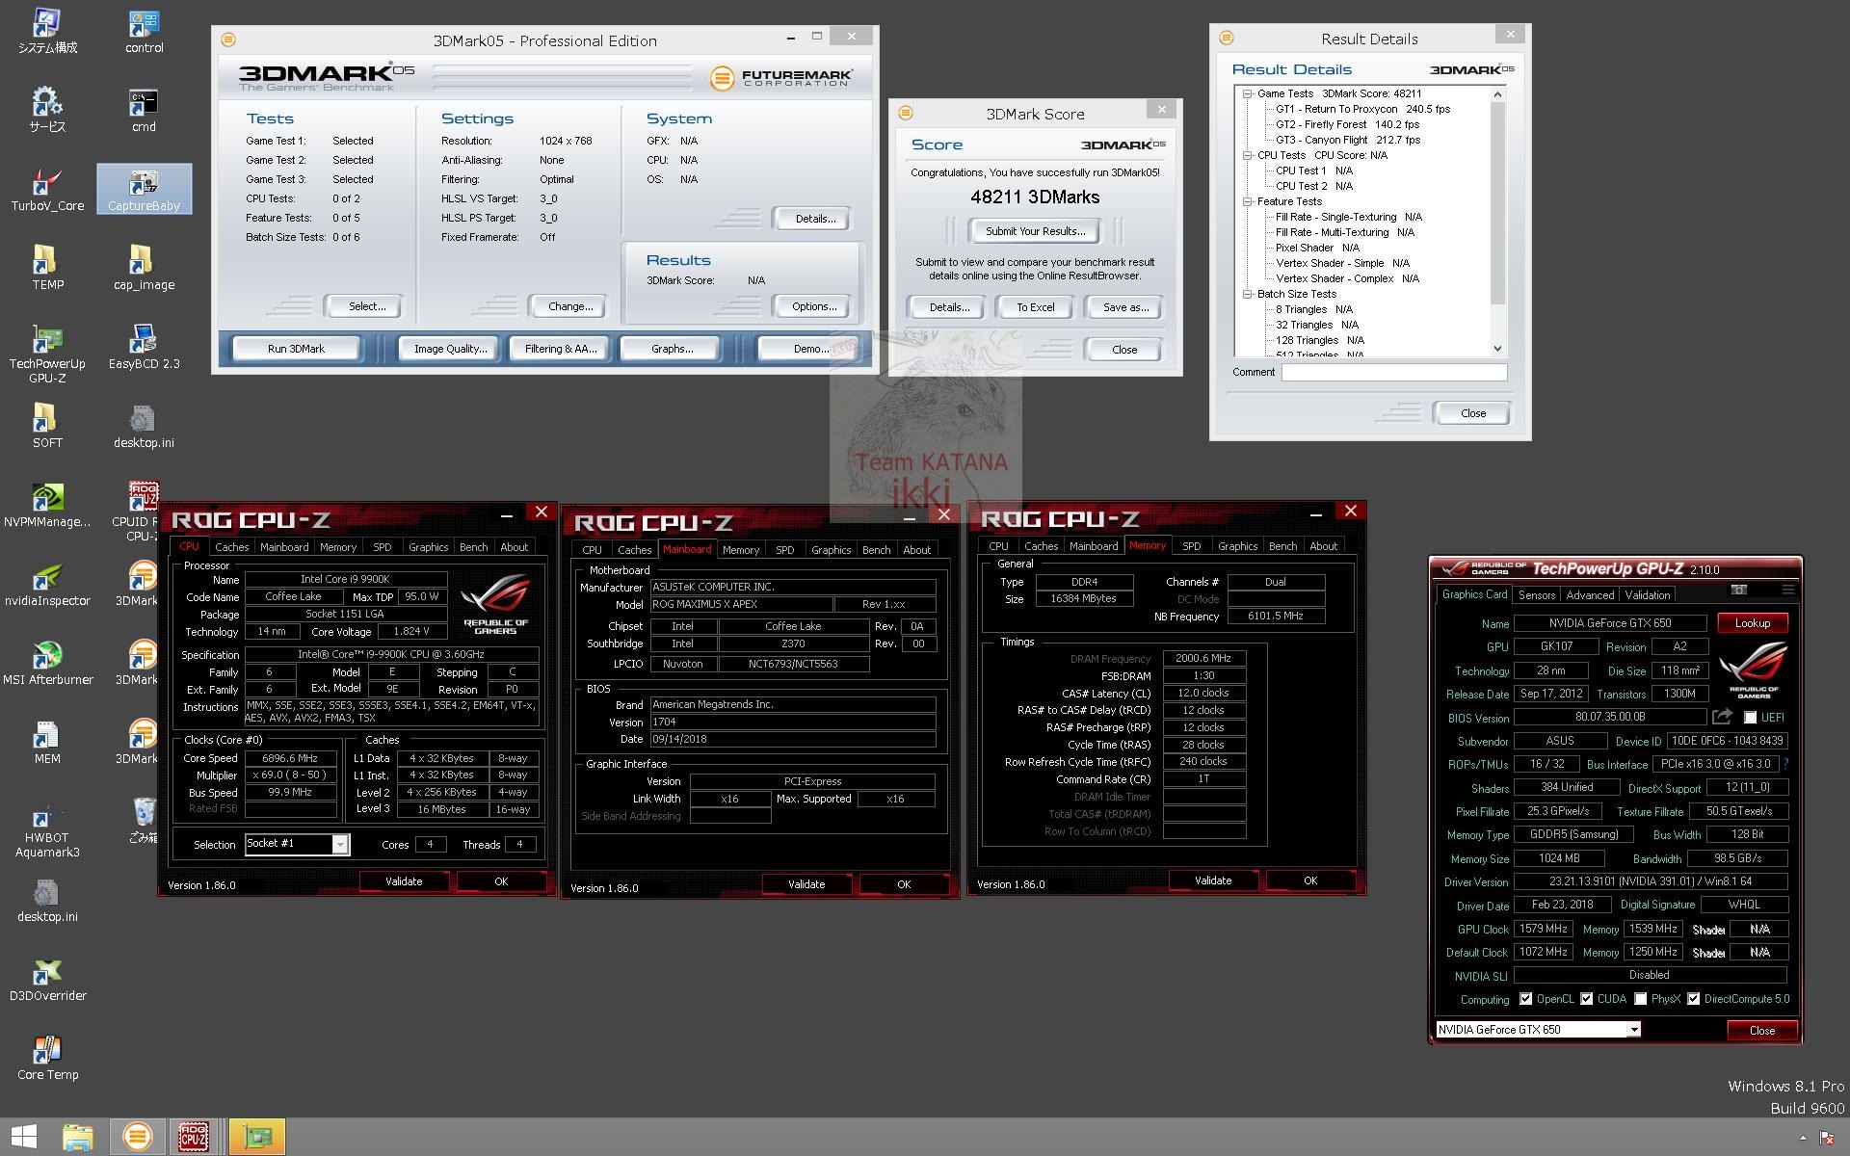Click Run 3DMark button

coord(296,349)
